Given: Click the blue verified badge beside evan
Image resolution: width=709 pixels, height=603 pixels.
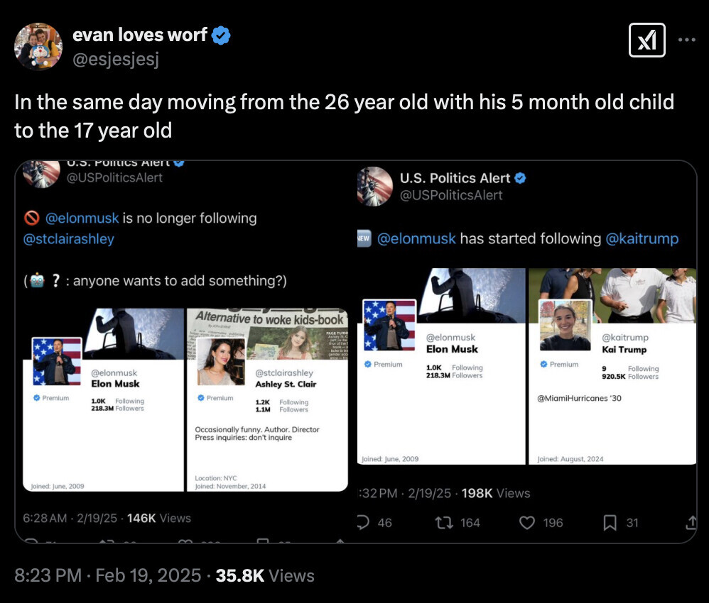Looking at the screenshot, I should pyautogui.click(x=222, y=35).
